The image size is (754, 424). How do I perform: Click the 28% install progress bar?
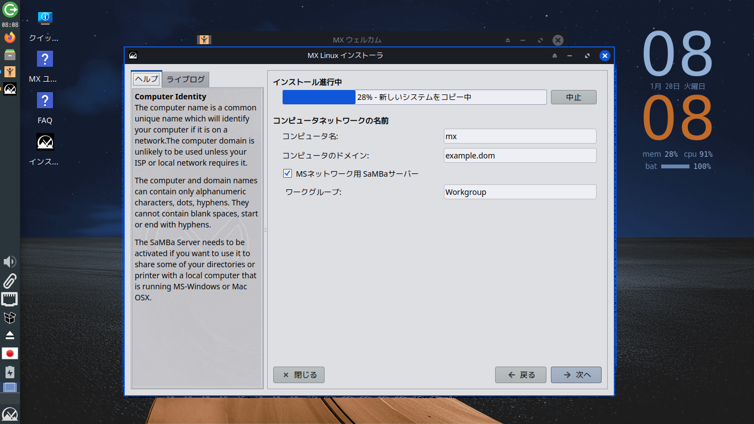415,97
